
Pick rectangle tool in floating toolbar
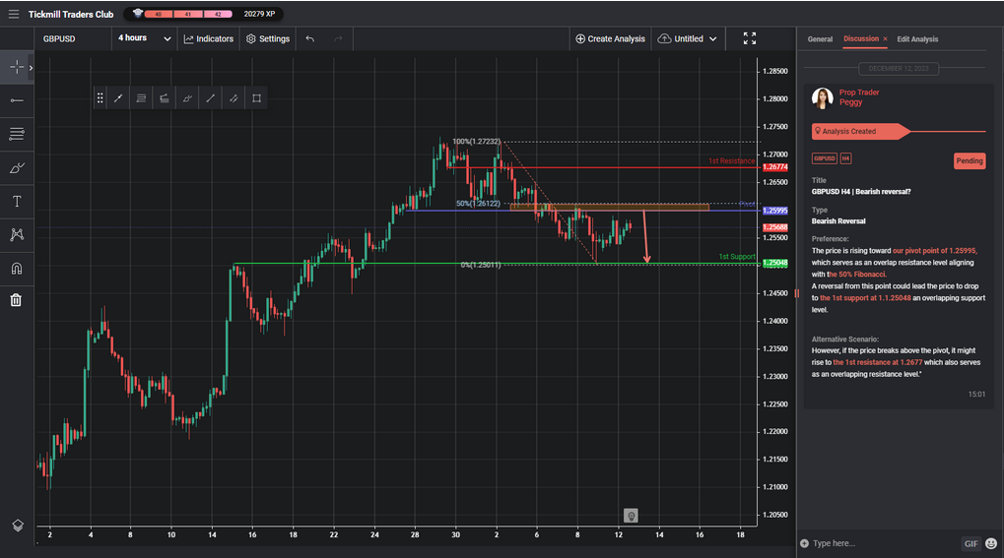coord(257,97)
